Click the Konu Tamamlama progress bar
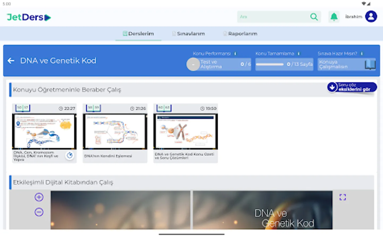This screenshot has height=239, width=383. point(269,64)
